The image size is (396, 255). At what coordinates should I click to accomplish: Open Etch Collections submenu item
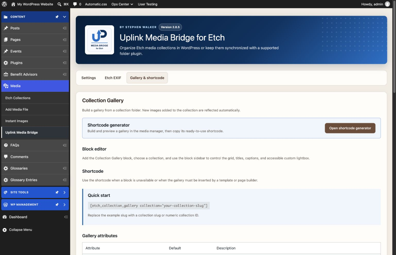pos(35,98)
